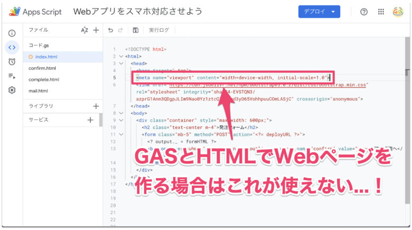Open the account avatar menu

pyautogui.click(x=398, y=12)
